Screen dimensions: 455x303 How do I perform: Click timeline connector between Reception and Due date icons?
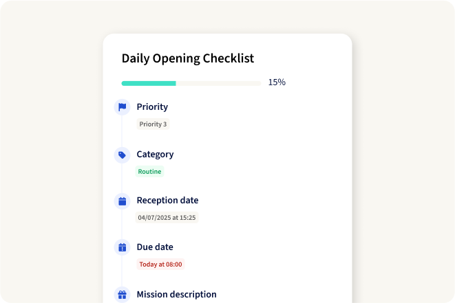122,224
